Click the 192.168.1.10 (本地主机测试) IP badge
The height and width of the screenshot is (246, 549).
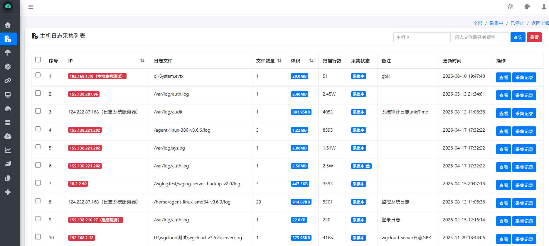[97, 76]
